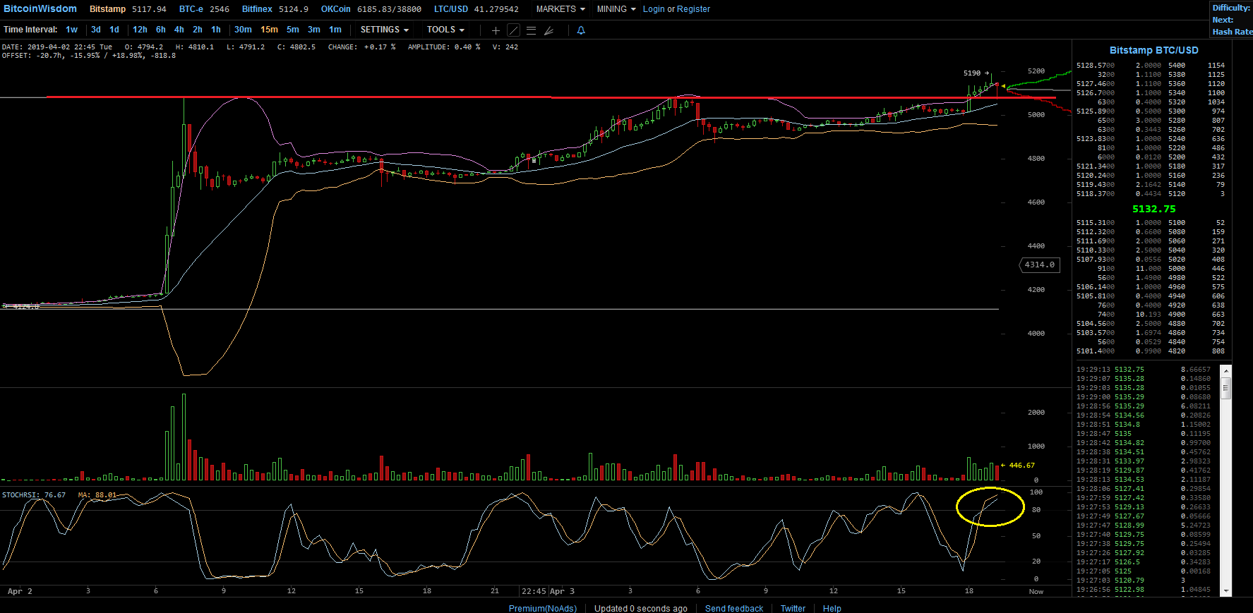Click the Send feedback link
This screenshot has width=1253, height=613.
click(x=734, y=608)
